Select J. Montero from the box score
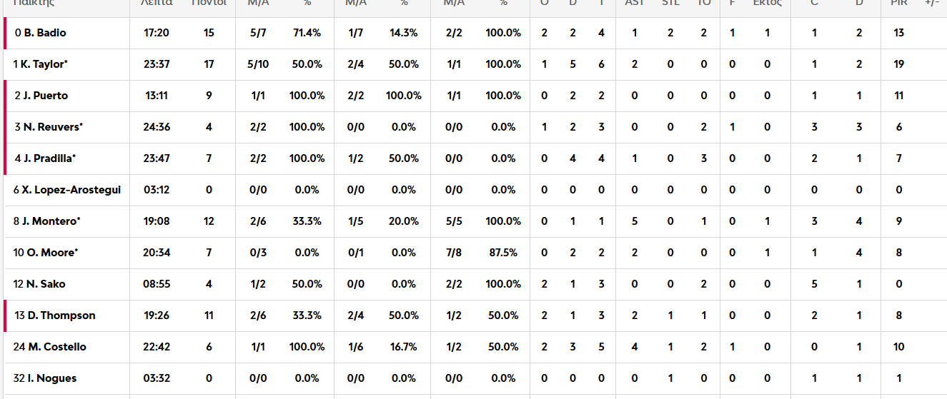 coord(51,221)
